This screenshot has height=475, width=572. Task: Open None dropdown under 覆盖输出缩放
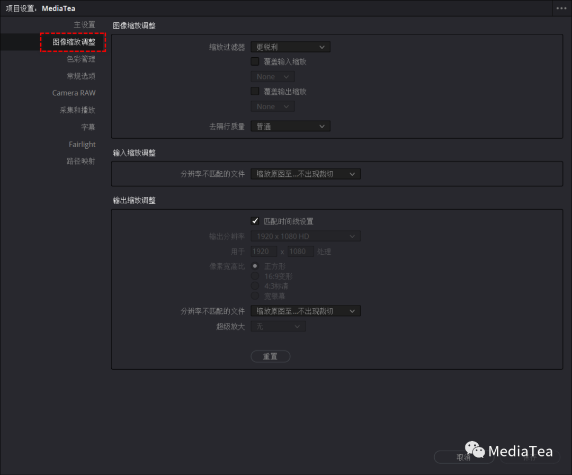click(273, 106)
